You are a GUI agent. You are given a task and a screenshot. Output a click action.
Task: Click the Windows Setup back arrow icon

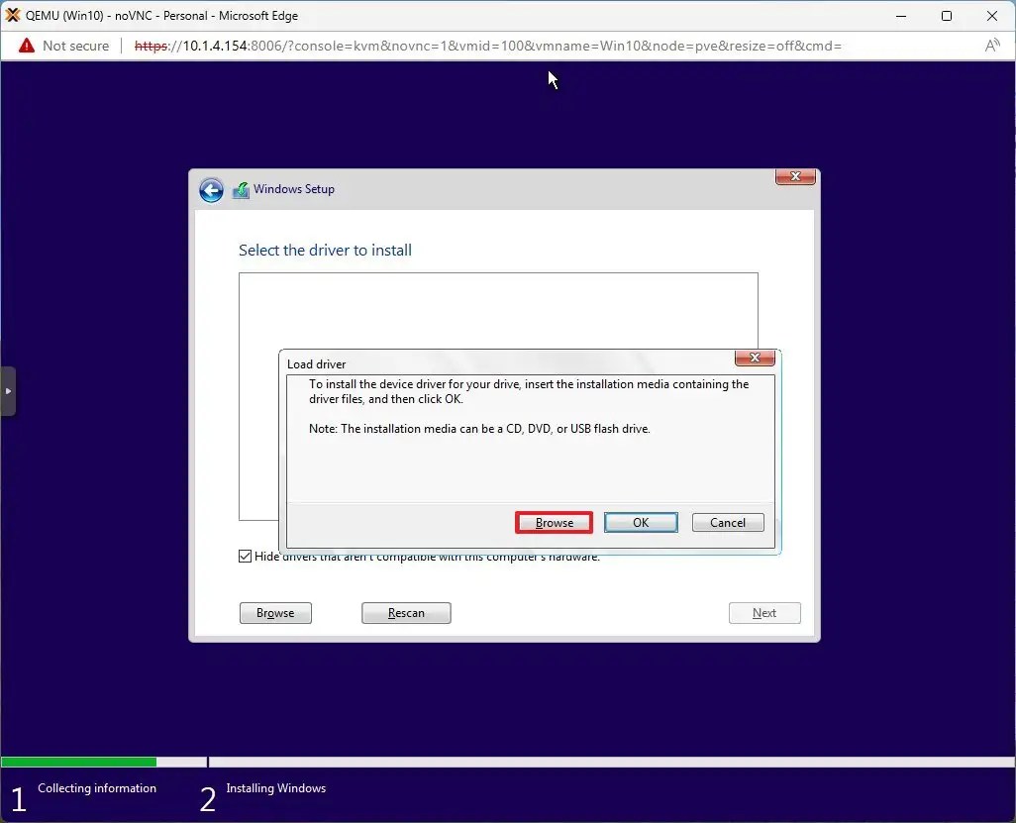pos(211,189)
